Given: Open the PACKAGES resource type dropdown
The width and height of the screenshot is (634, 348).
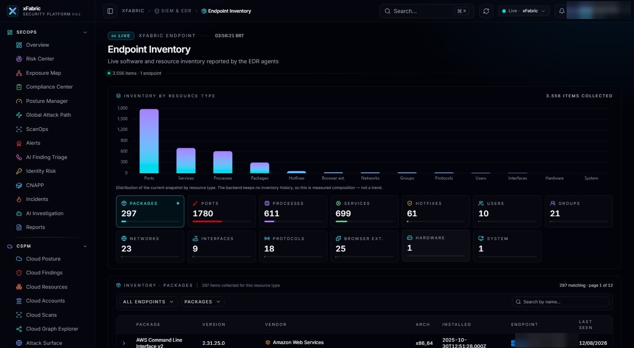Looking at the screenshot, I should 202,302.
